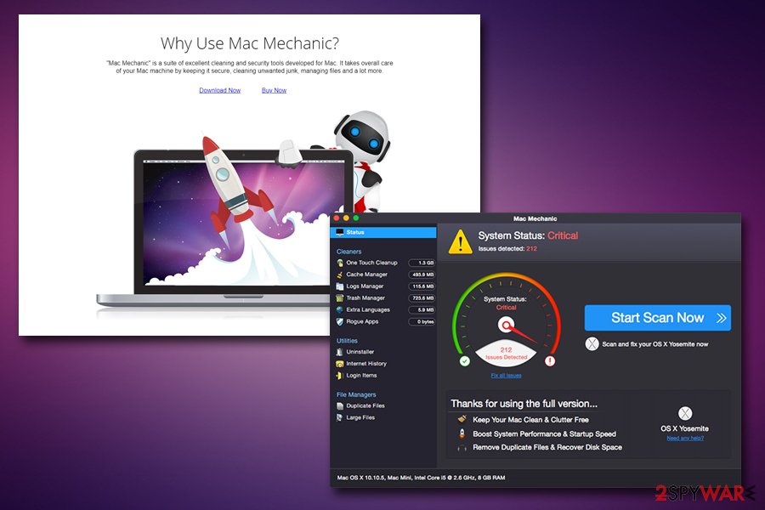
Task: Click the OS X icon beside scan prompt
Action: (x=592, y=343)
